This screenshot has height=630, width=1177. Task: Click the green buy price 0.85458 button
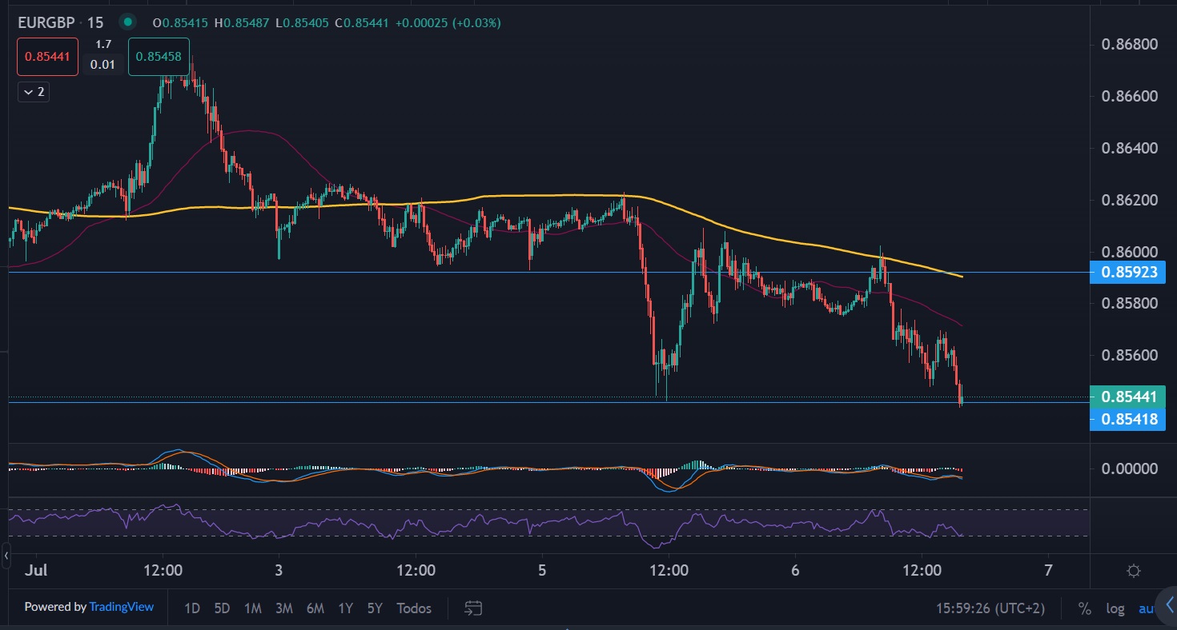point(159,57)
